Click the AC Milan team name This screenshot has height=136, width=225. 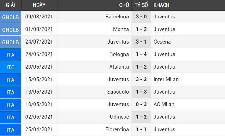click(x=164, y=104)
